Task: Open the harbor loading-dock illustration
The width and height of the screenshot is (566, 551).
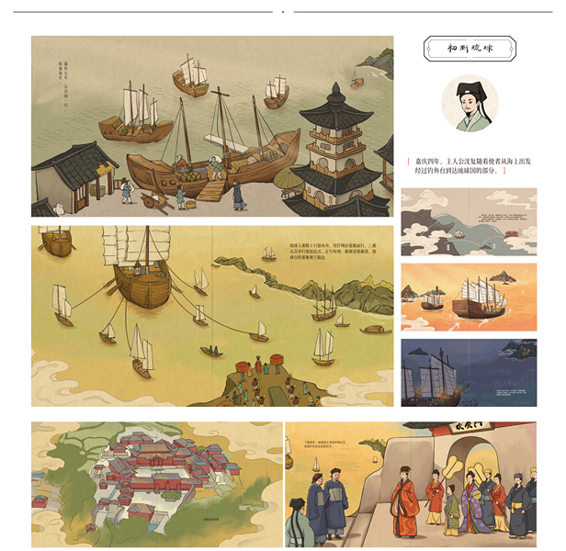Action: (x=212, y=126)
